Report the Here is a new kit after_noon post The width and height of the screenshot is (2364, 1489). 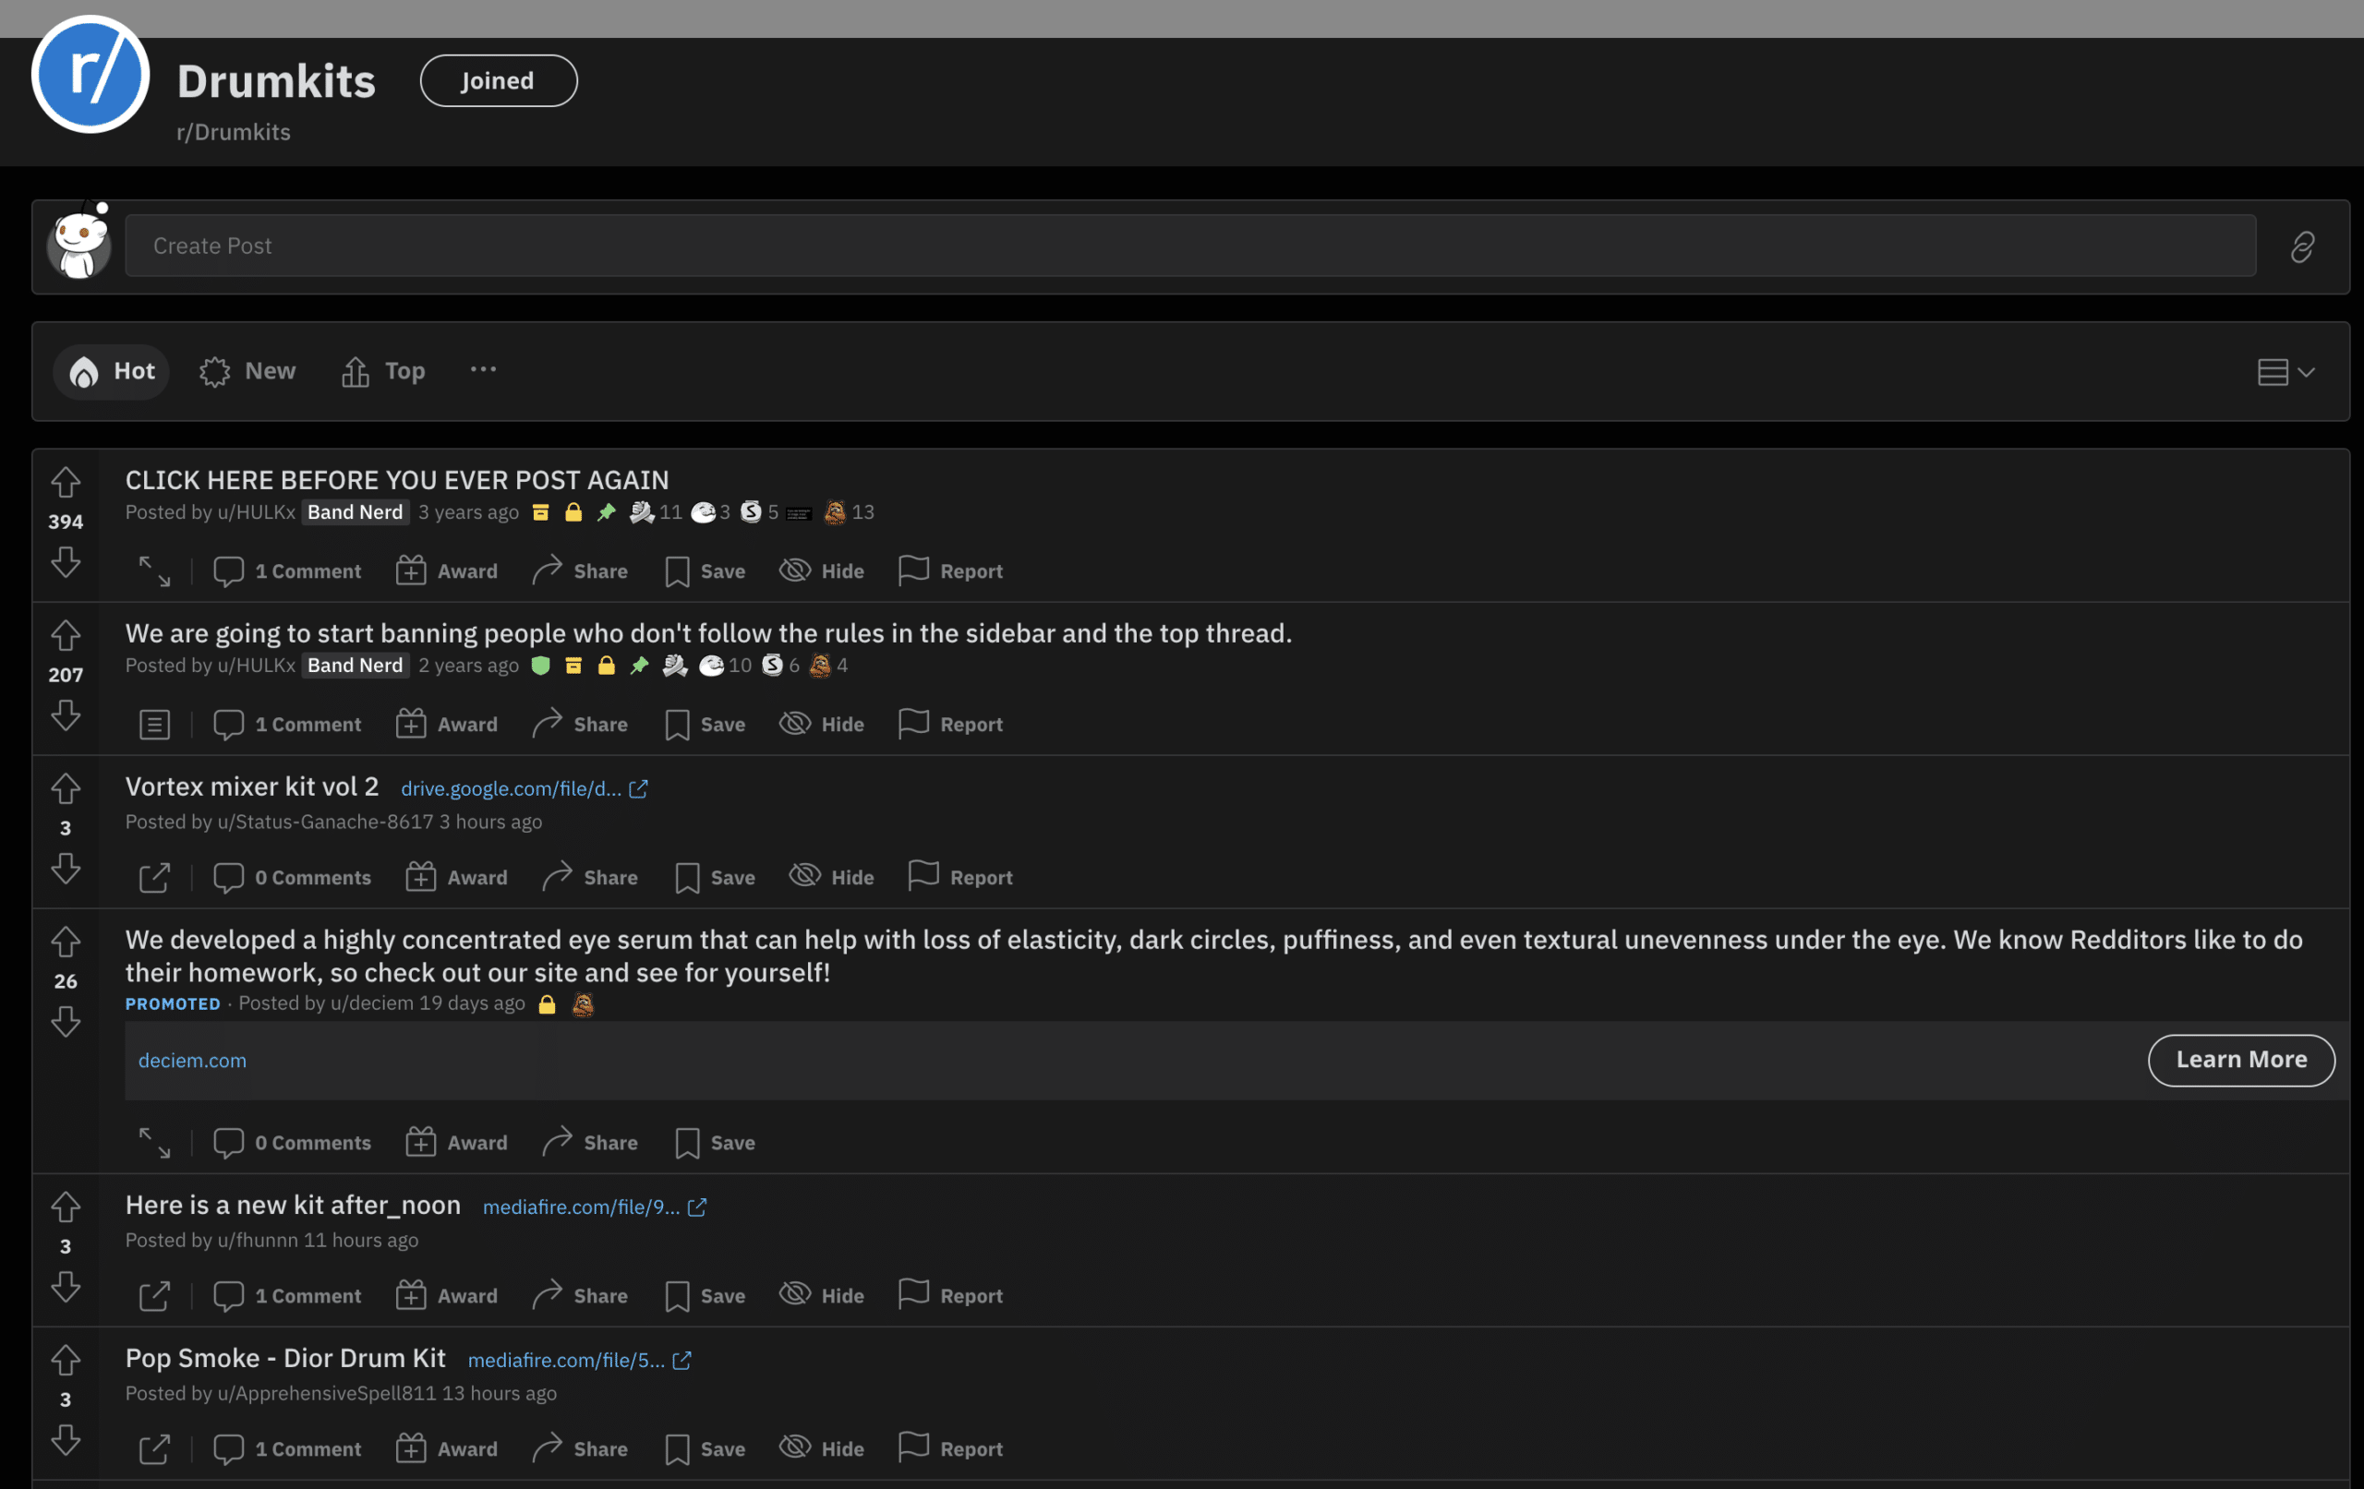point(950,1296)
